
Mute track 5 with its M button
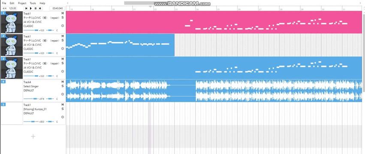pyautogui.click(x=62, y=105)
